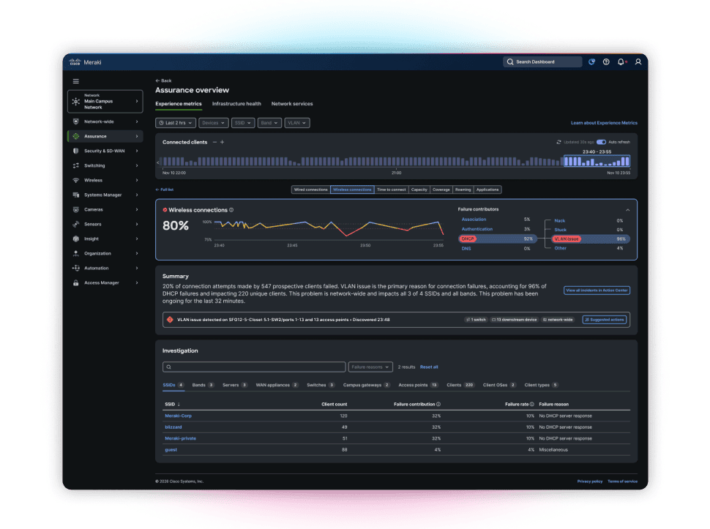
Task: Select the DHCP failure contributor bar
Action: [x=496, y=239]
